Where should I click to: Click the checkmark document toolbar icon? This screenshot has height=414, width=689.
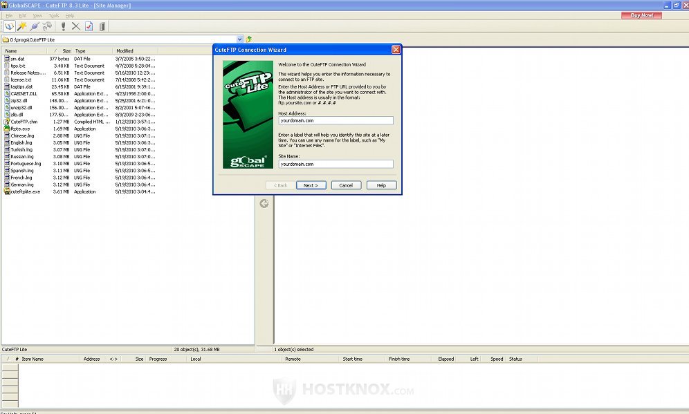[x=89, y=26]
